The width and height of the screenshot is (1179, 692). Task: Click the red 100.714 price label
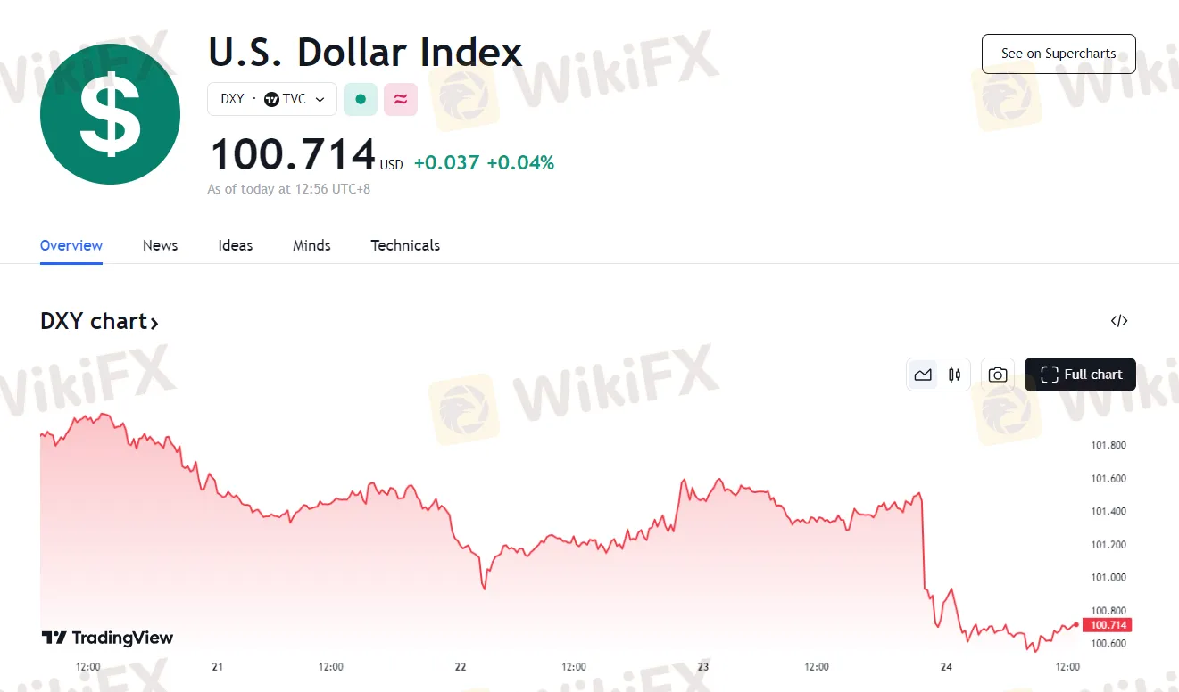click(1107, 625)
